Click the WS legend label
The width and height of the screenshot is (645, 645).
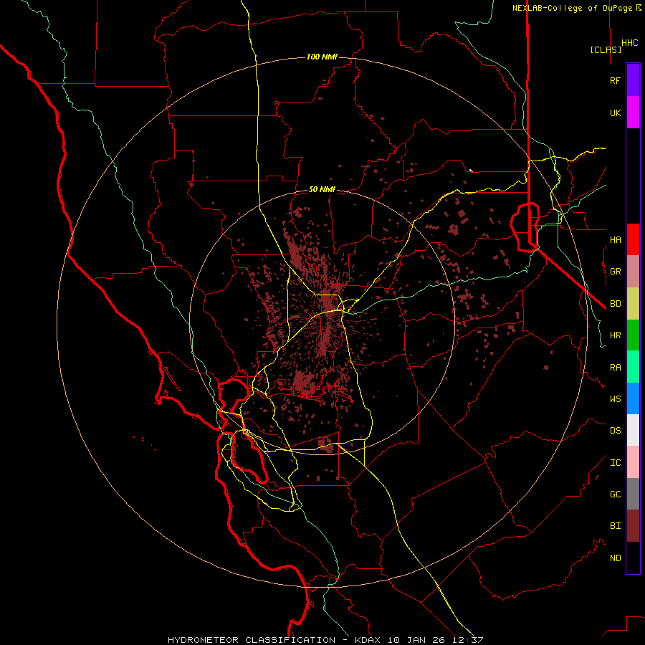pos(615,399)
